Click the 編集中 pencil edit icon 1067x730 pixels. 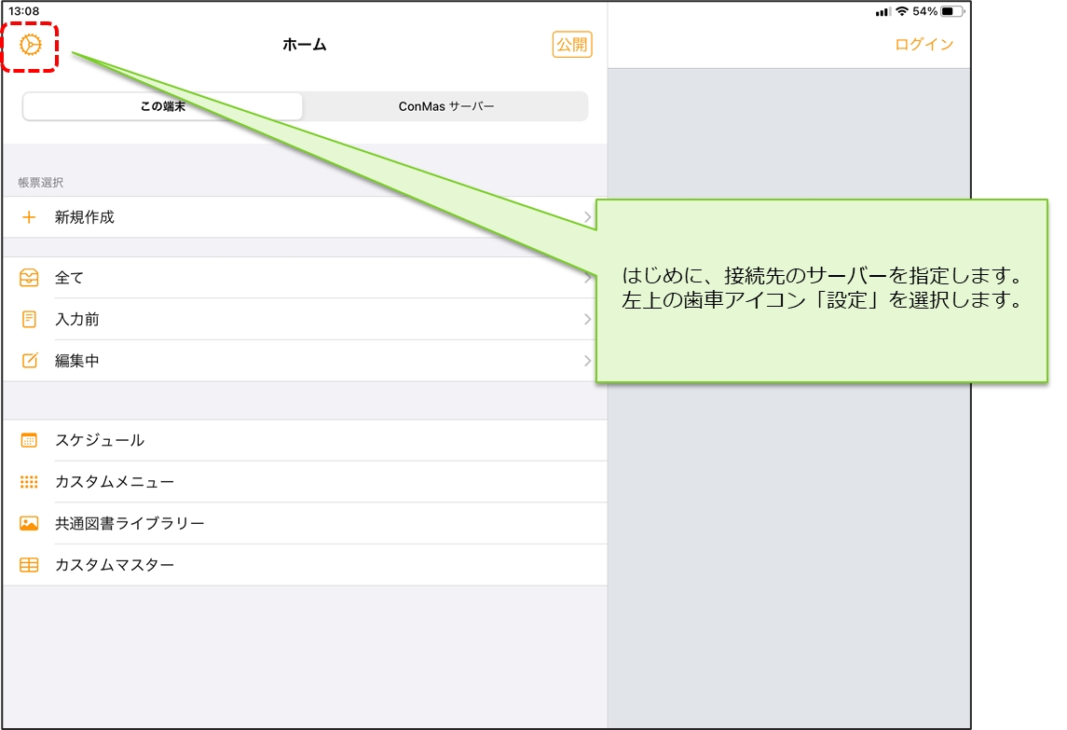[x=29, y=361]
